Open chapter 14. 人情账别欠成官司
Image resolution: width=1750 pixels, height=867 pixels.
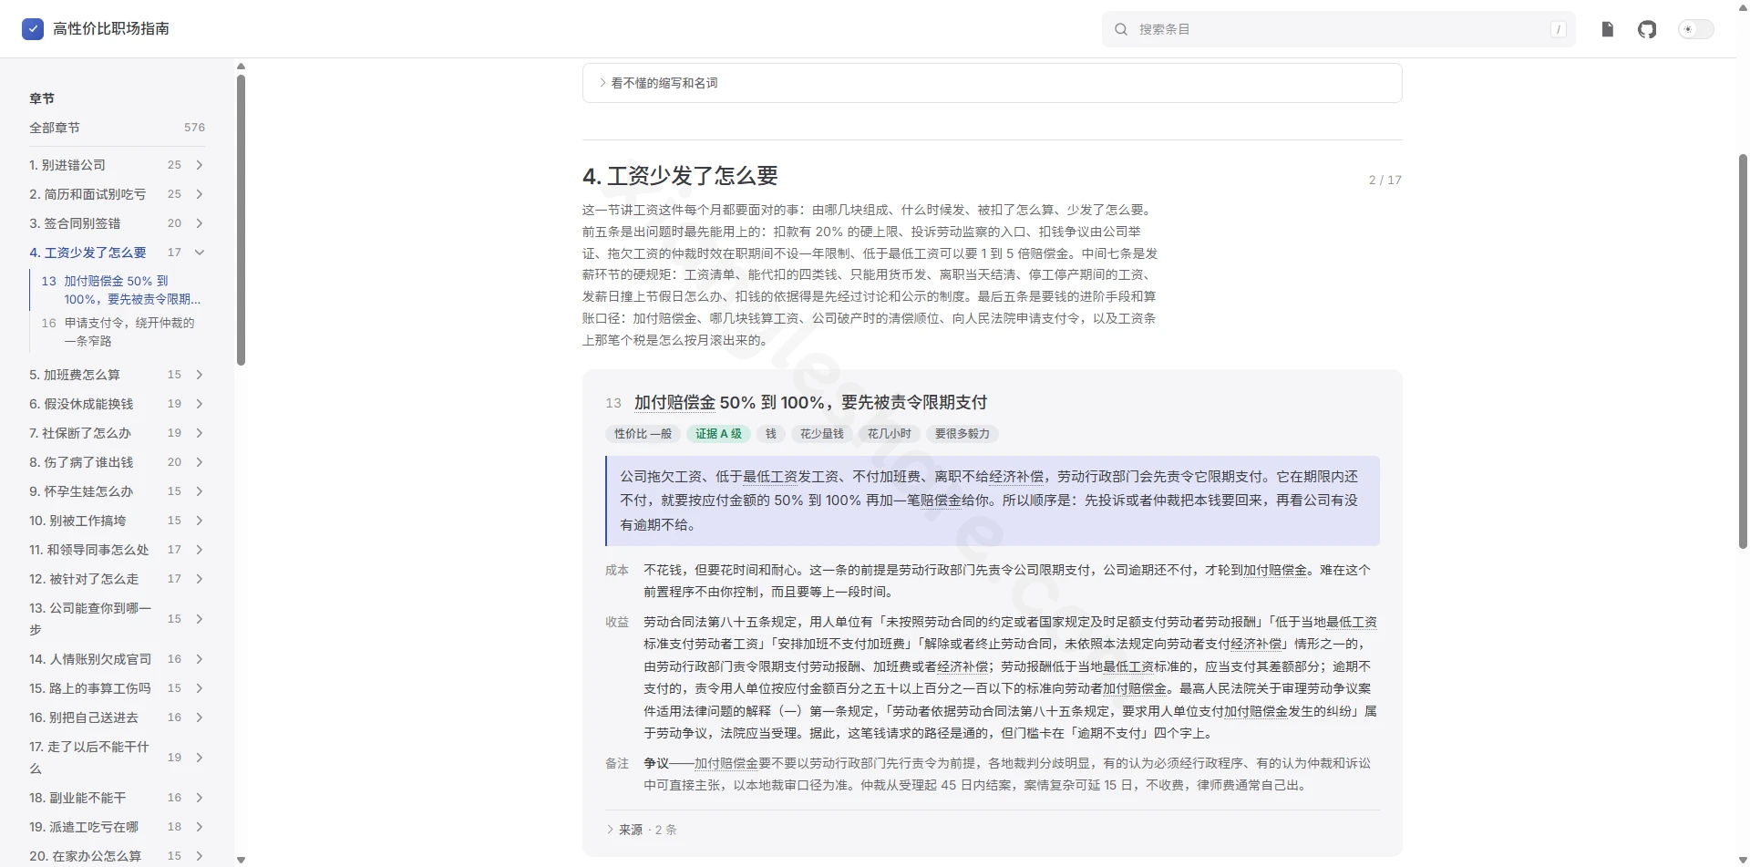pyautogui.click(x=90, y=659)
